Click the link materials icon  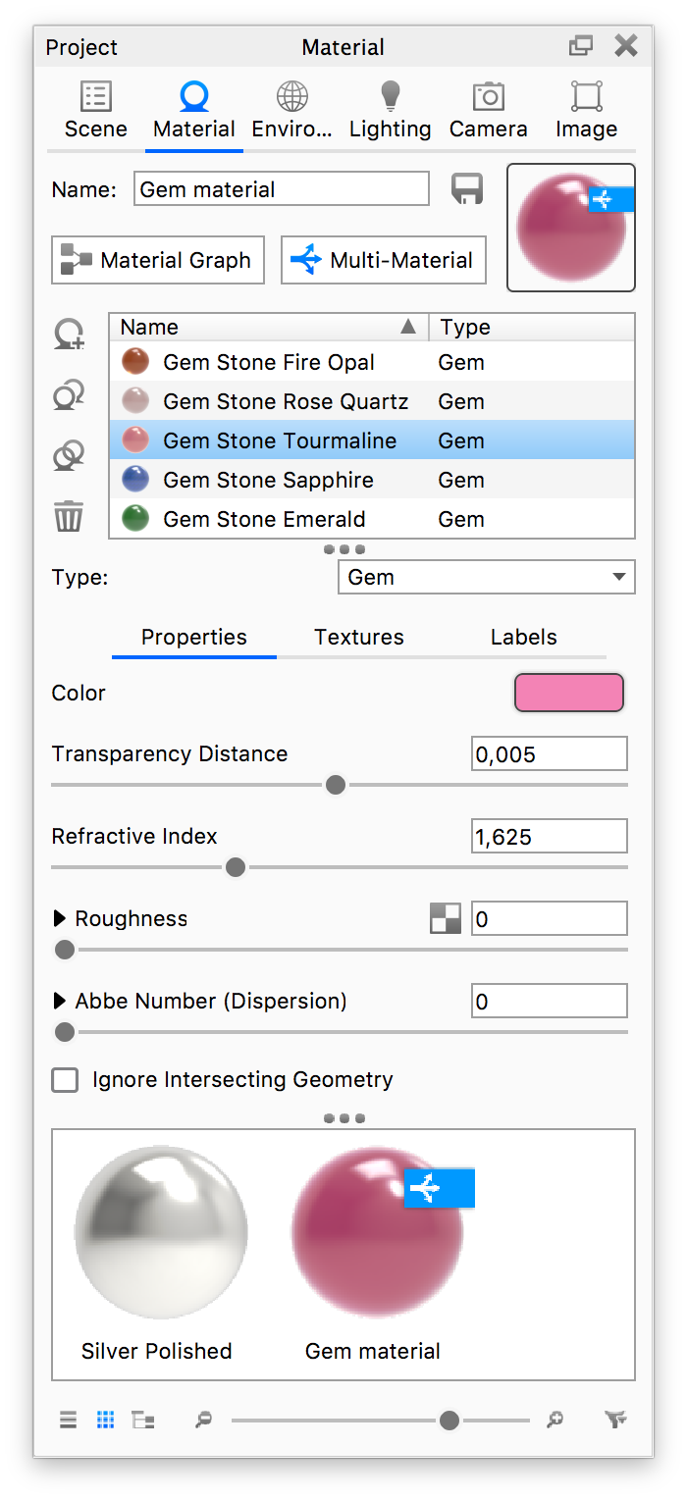click(69, 455)
